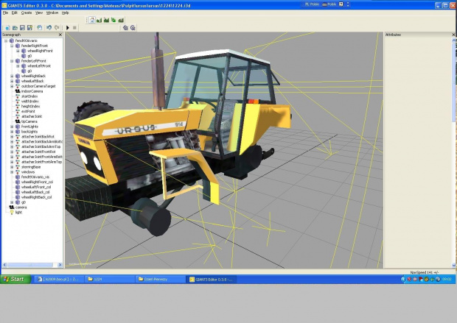Select tipCamera in the scenegraph
Image resolution: width=457 pixels, height=323 pixels.
[29, 121]
